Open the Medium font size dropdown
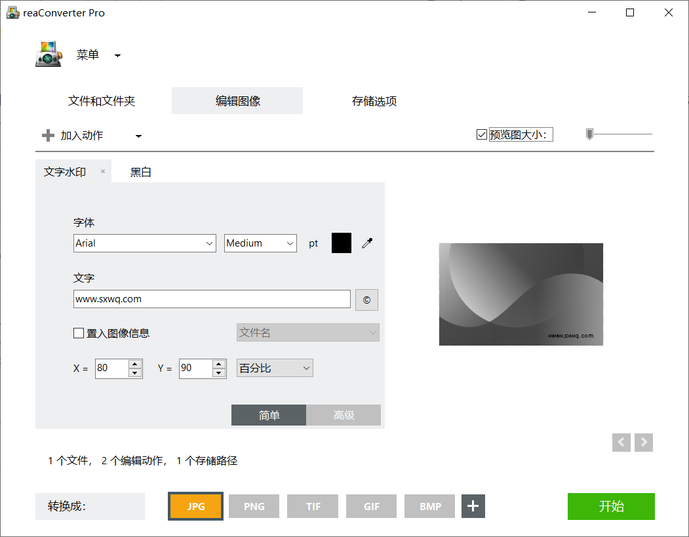Screen dimensions: 689x537 [x=260, y=243]
